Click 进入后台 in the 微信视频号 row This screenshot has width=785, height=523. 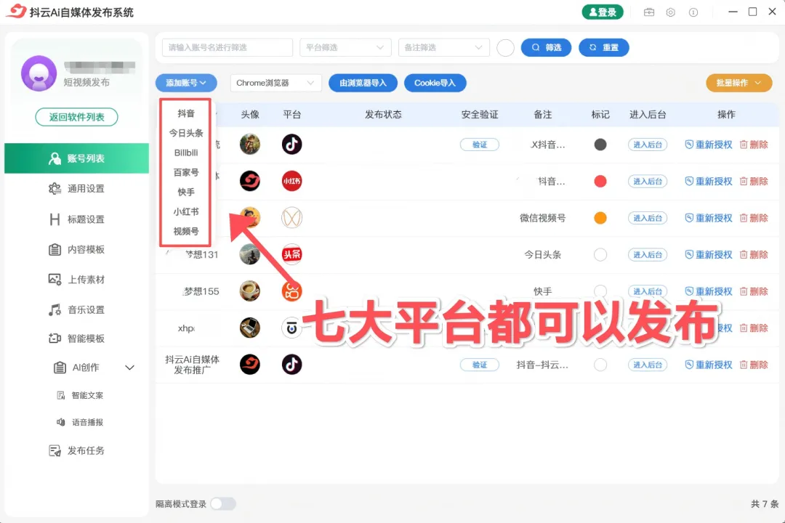point(648,218)
